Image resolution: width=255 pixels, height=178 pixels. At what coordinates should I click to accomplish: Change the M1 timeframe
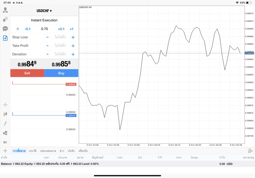5,142
